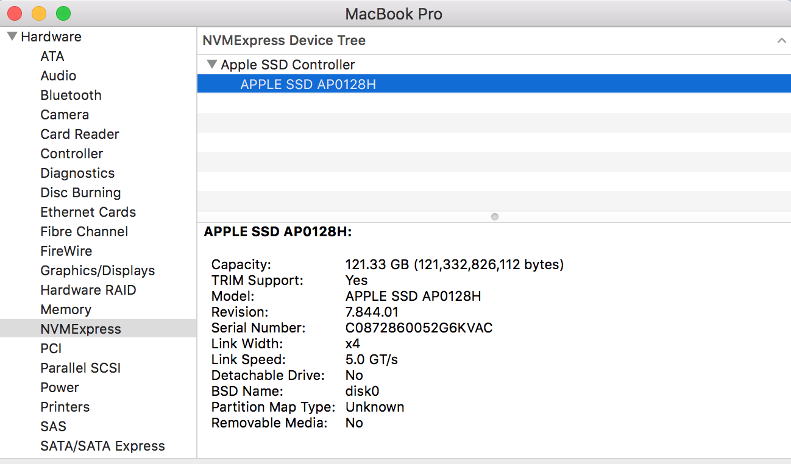This screenshot has height=464, width=791.
Task: Show Power information
Action: [60, 387]
